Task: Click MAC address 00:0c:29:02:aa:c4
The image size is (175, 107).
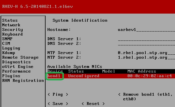Action: click(149, 76)
